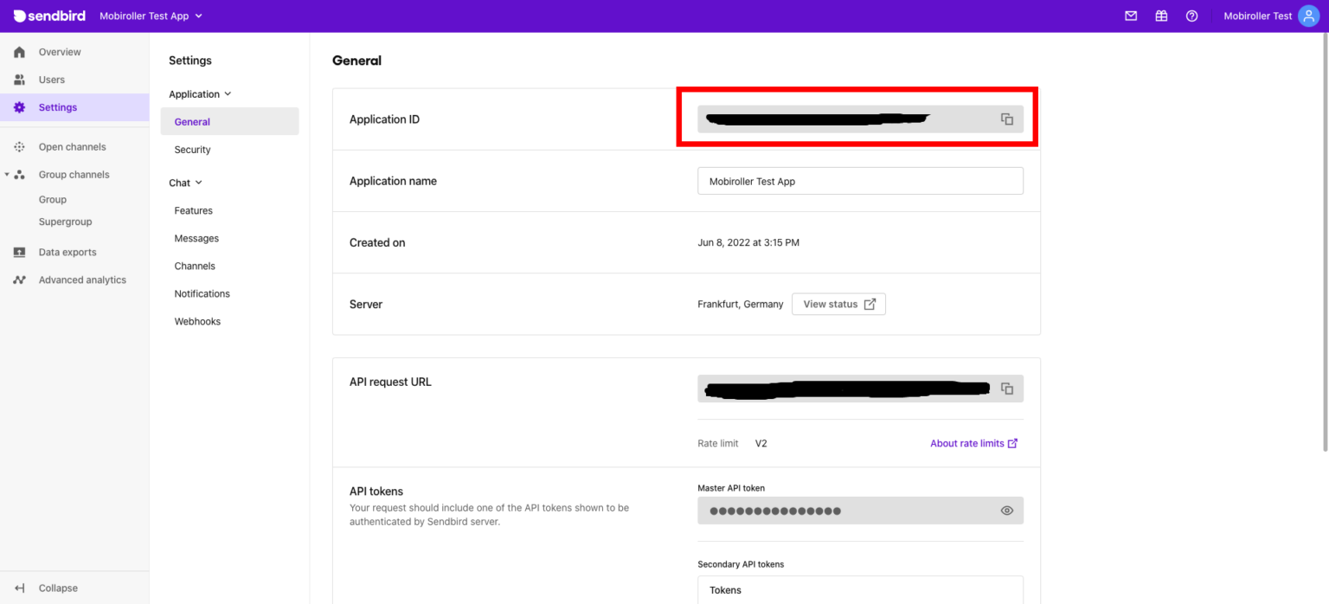Open Open channels in the sidebar

tap(74, 147)
